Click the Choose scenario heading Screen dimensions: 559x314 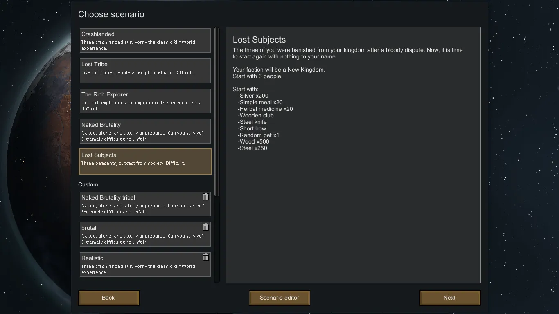coord(111,14)
